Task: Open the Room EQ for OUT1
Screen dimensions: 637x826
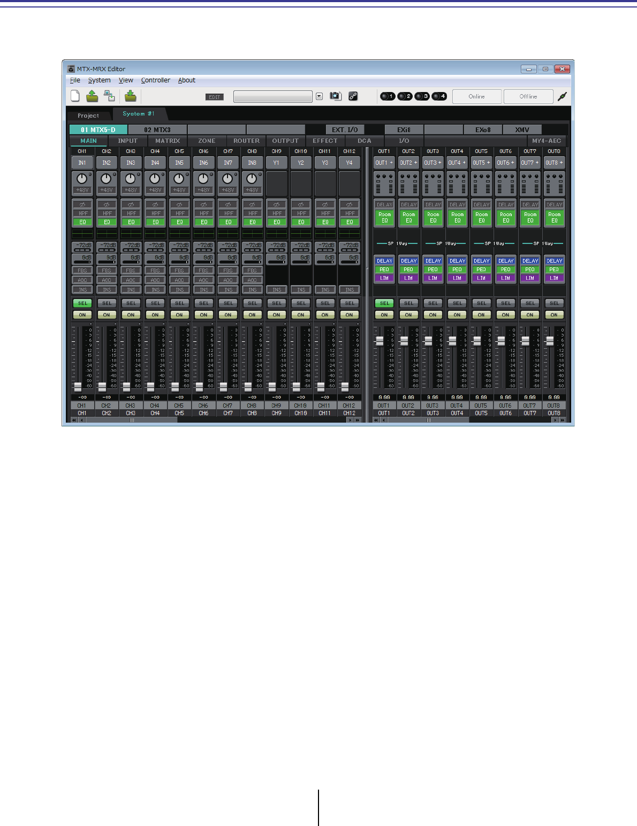Action: (384, 216)
